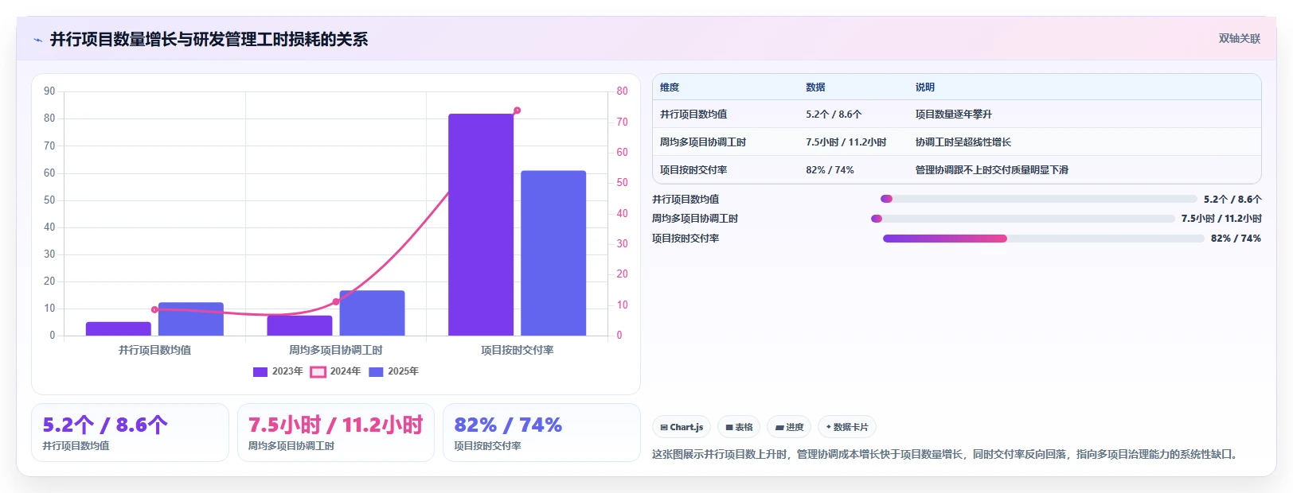Screen dimensions: 1293x493
Task: Click the 数据卡片 tag chip
Action: coord(847,427)
